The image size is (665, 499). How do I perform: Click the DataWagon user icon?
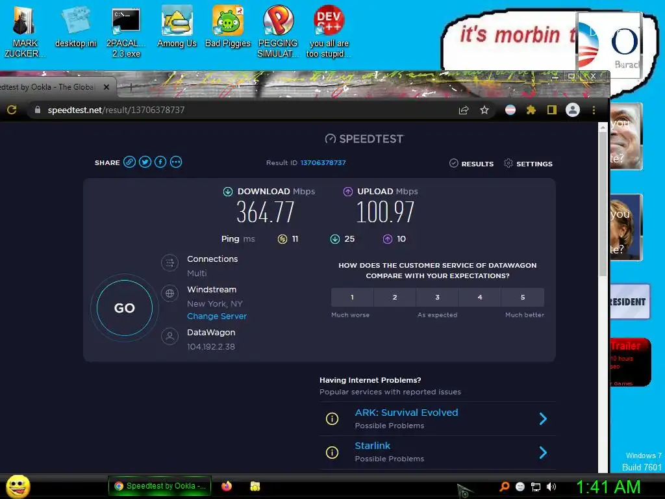tap(169, 337)
